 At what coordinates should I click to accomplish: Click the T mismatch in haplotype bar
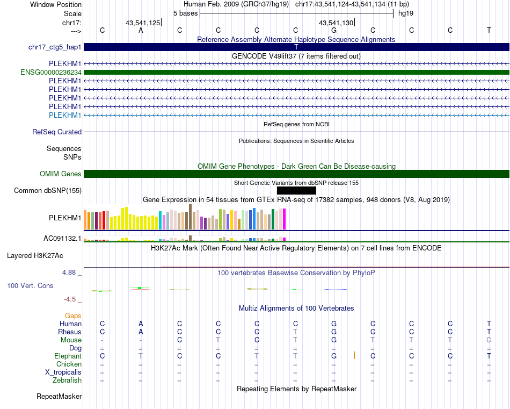pos(296,47)
